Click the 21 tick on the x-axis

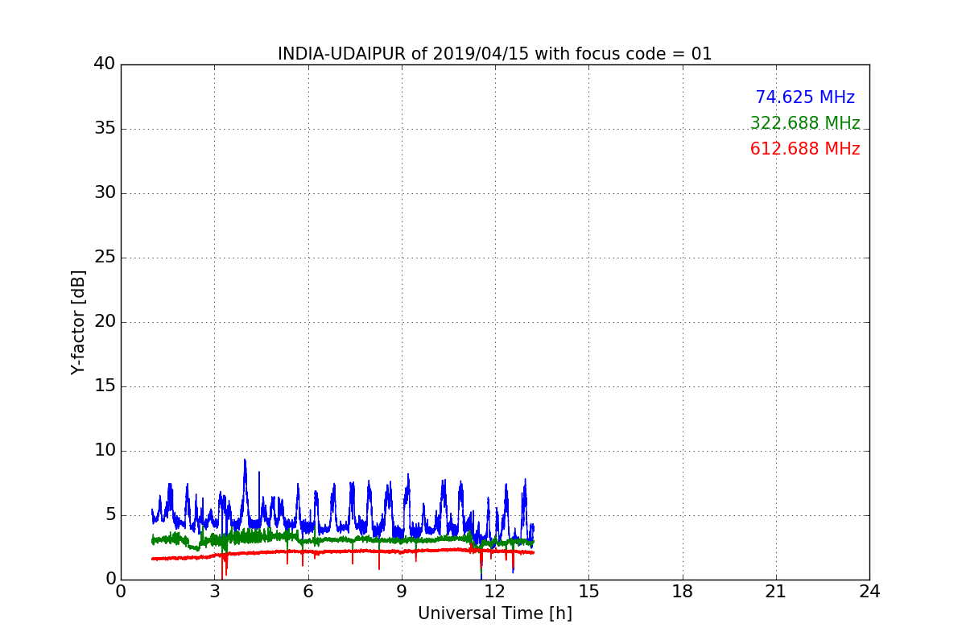pyautogui.click(x=776, y=592)
